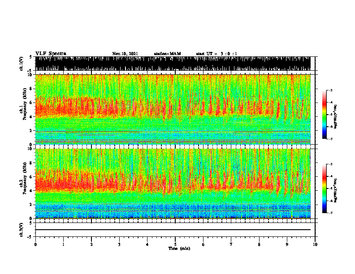
Task: Click the "-3" label on ch.2 color bar
Action: (x=331, y=164)
